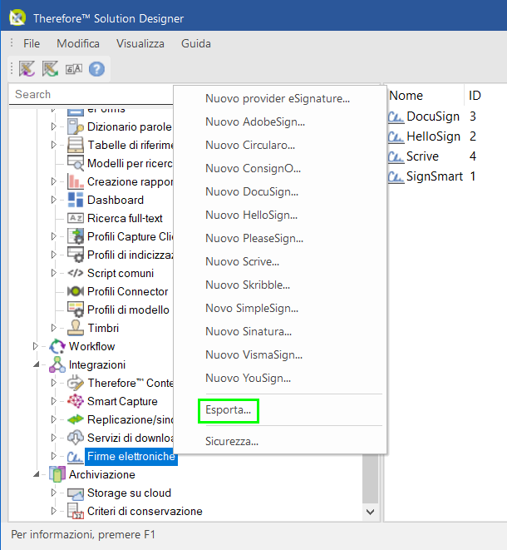Image resolution: width=507 pixels, height=550 pixels.
Task: Expand the Timbri tree node
Action: point(53,328)
